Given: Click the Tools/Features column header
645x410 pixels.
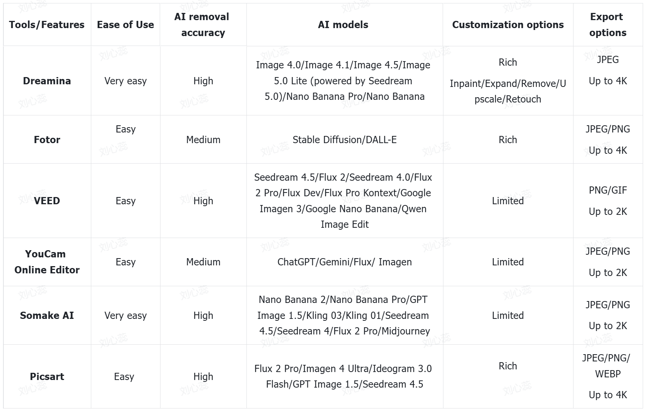Looking at the screenshot, I should click(47, 25).
